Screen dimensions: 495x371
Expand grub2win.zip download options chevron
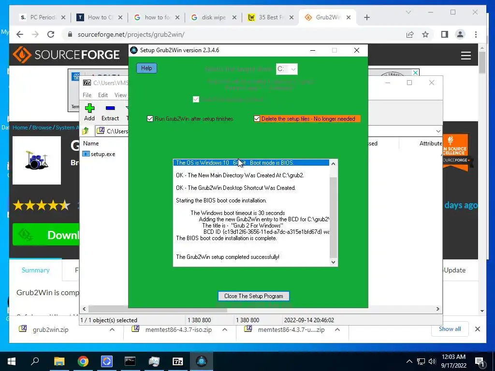point(112,329)
